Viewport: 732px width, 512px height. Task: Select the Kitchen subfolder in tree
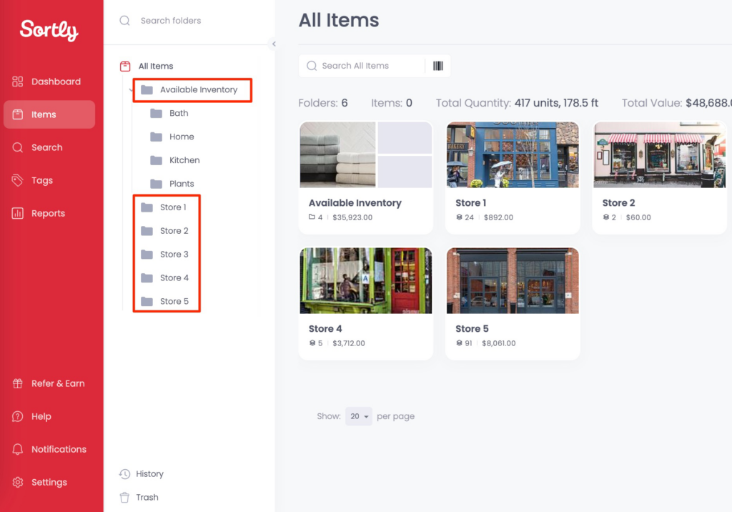[x=184, y=160]
